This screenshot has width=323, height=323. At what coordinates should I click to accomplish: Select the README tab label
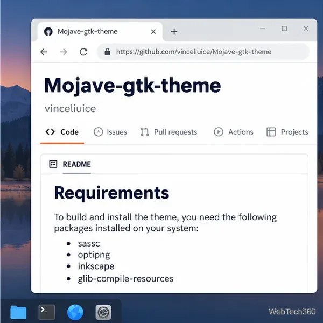click(77, 164)
